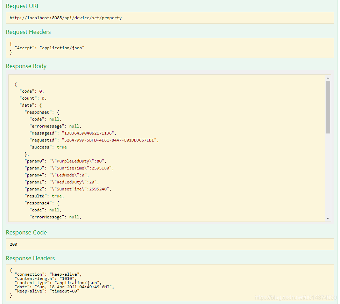Click the "data": { line

(x=30, y=105)
